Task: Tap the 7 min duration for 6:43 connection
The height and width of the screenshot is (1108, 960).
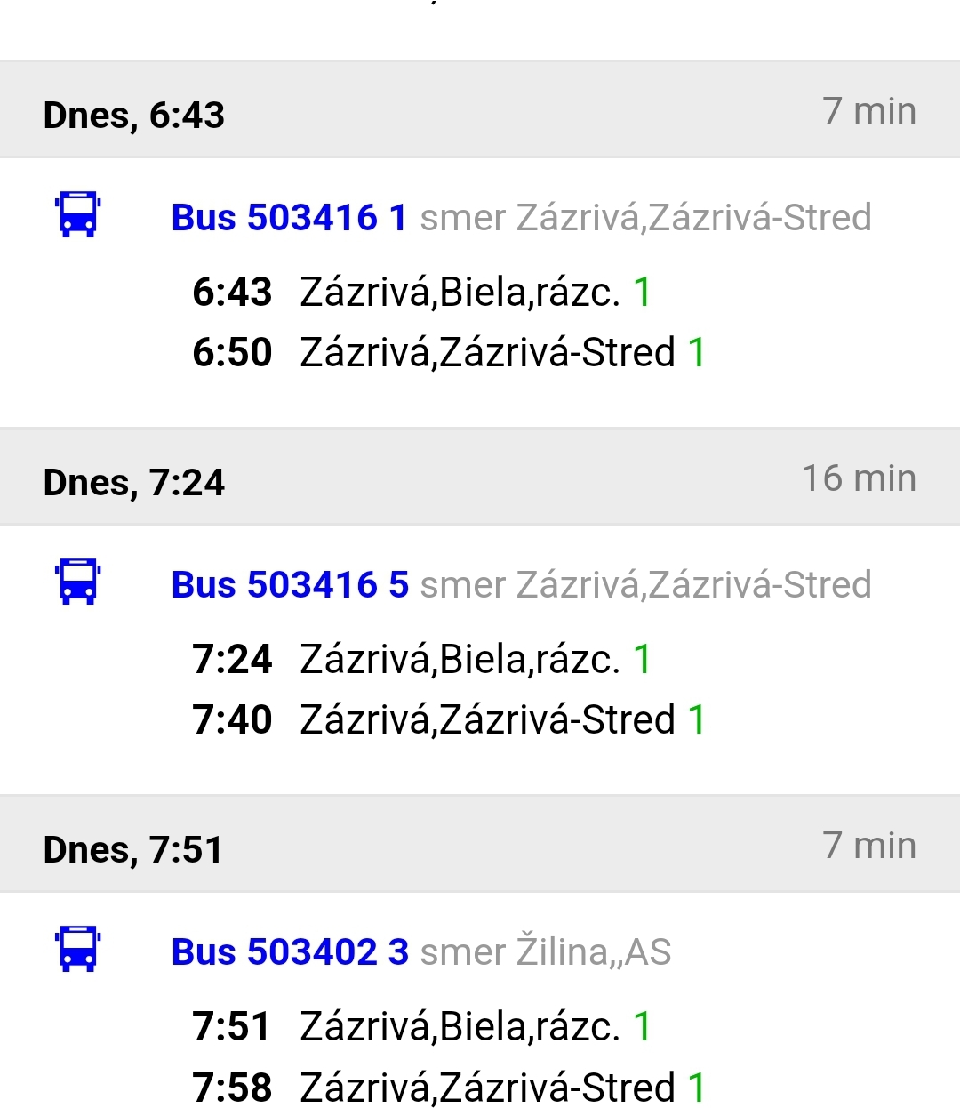Action: pyautogui.click(x=868, y=111)
